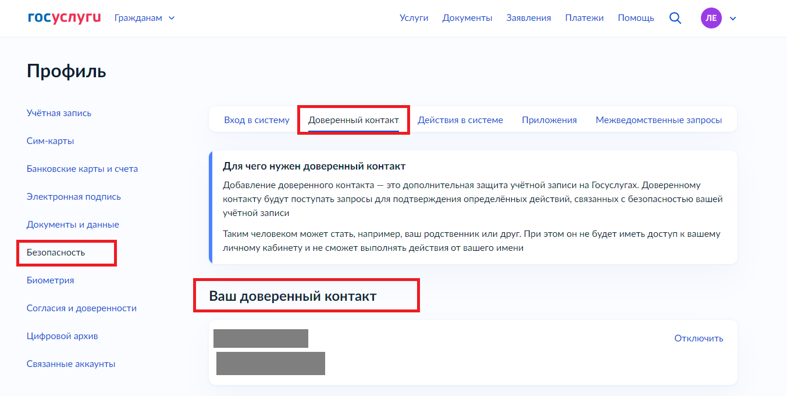Open the Межведомственные запросы tab
This screenshot has height=396, width=787.
[658, 120]
